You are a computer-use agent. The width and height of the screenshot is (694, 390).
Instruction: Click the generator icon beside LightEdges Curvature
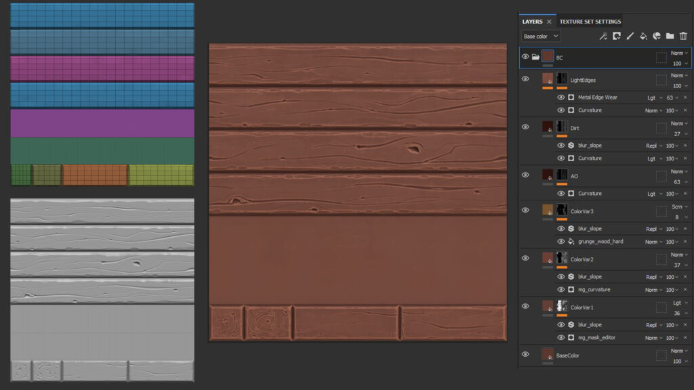(571, 110)
